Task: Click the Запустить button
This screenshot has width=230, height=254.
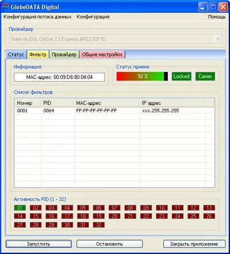Action: (39, 244)
